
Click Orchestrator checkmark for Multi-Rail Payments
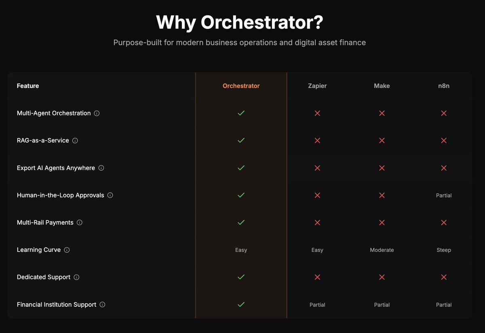click(241, 222)
